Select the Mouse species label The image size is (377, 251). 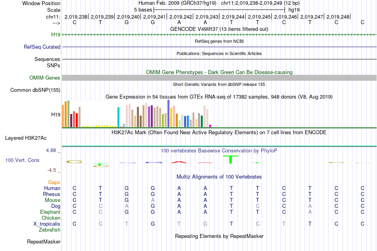52,200
